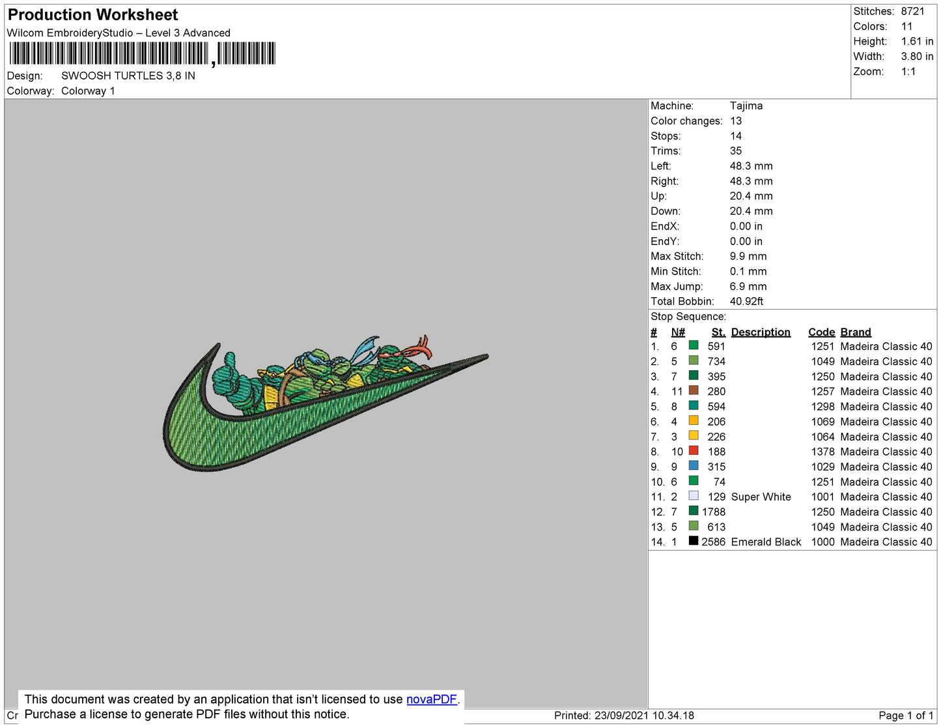This screenshot has width=941, height=728.
Task: Click the Super White color swatch
Action: (x=694, y=496)
